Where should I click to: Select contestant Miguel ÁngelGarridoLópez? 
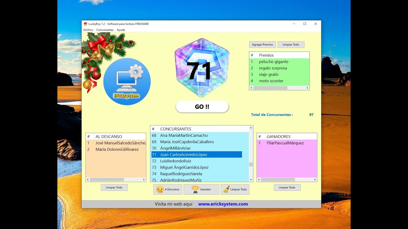point(197,167)
